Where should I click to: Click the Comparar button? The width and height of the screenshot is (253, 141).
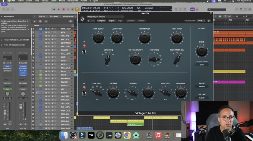pos(101,21)
